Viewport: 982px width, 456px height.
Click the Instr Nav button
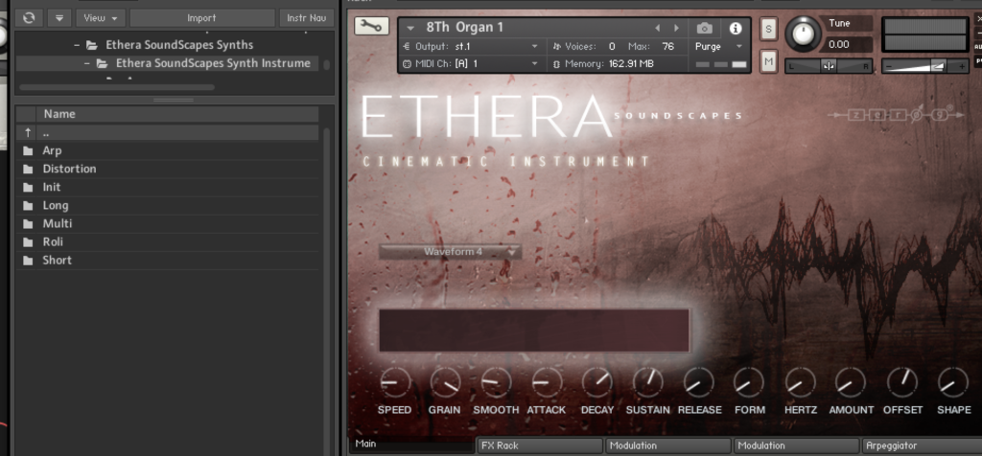[x=306, y=17]
